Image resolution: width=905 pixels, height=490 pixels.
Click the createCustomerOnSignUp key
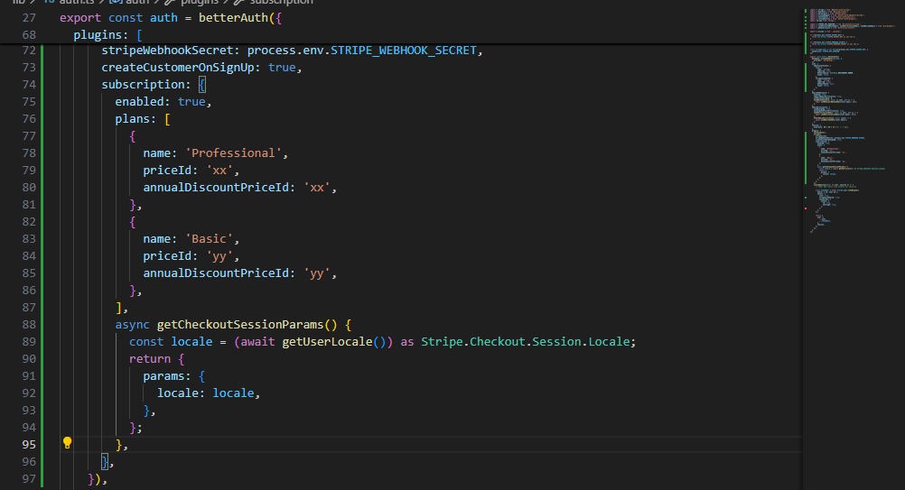point(178,68)
